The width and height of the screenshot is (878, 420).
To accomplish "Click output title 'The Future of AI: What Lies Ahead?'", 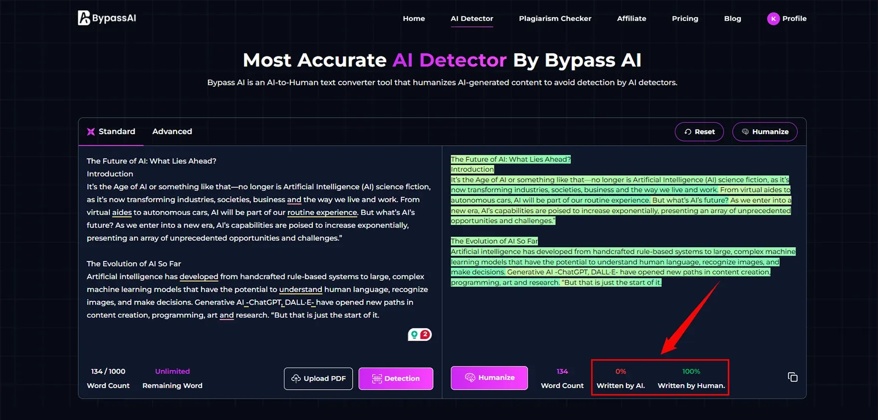I will pyautogui.click(x=510, y=160).
